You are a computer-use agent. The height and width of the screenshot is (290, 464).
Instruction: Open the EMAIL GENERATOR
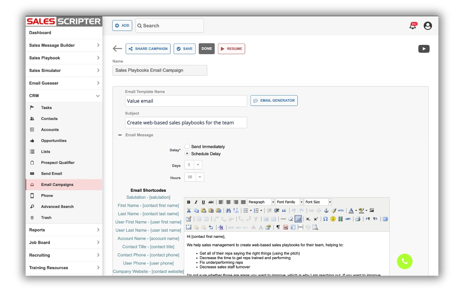274,100
